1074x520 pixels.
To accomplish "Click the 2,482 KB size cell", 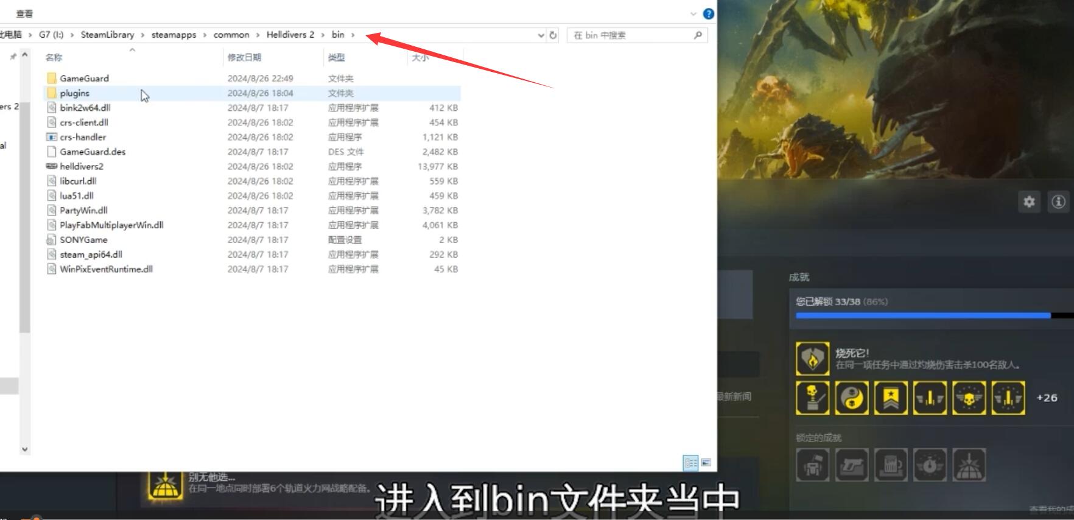I will pyautogui.click(x=440, y=152).
